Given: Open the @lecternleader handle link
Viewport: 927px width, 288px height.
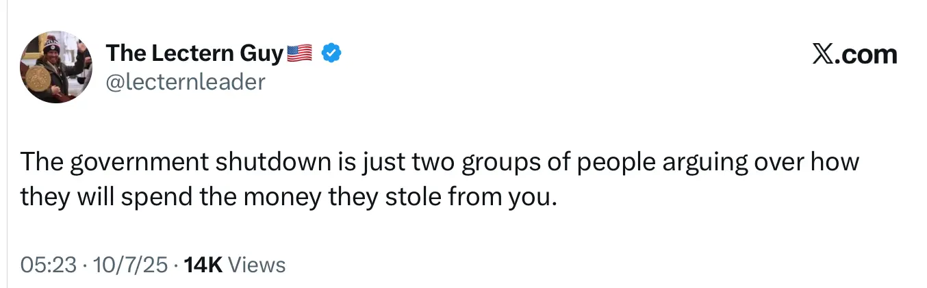Looking at the screenshot, I should point(185,82).
